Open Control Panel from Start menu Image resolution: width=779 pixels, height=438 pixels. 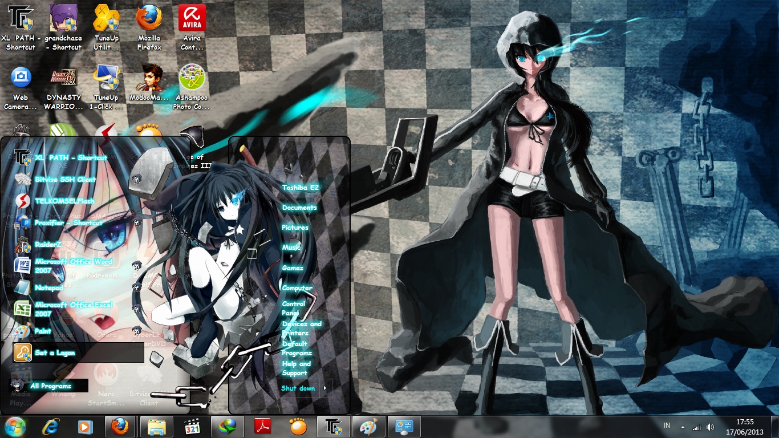(294, 308)
